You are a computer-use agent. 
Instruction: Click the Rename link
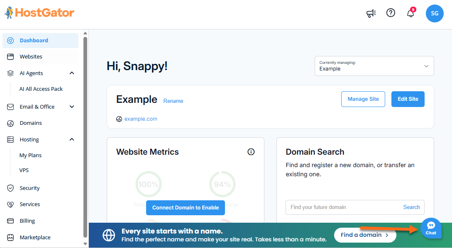pyautogui.click(x=173, y=101)
